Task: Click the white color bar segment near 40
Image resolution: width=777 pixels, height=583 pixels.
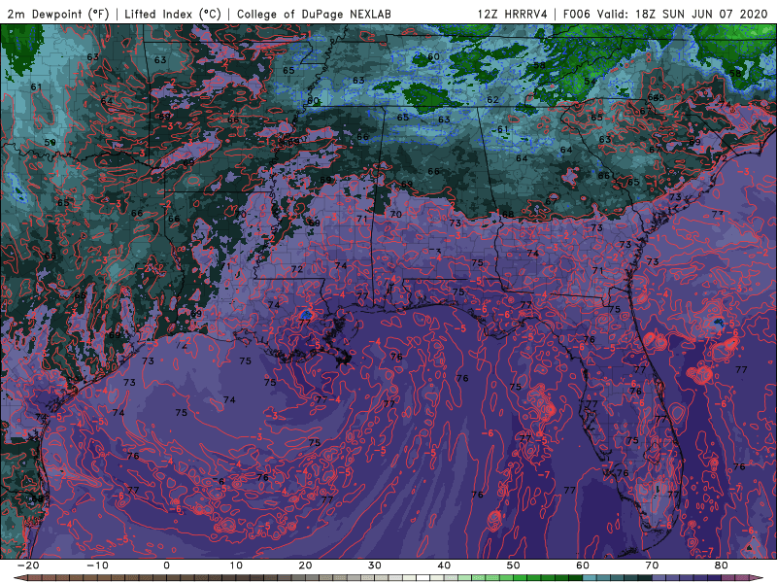Action: coord(422,578)
